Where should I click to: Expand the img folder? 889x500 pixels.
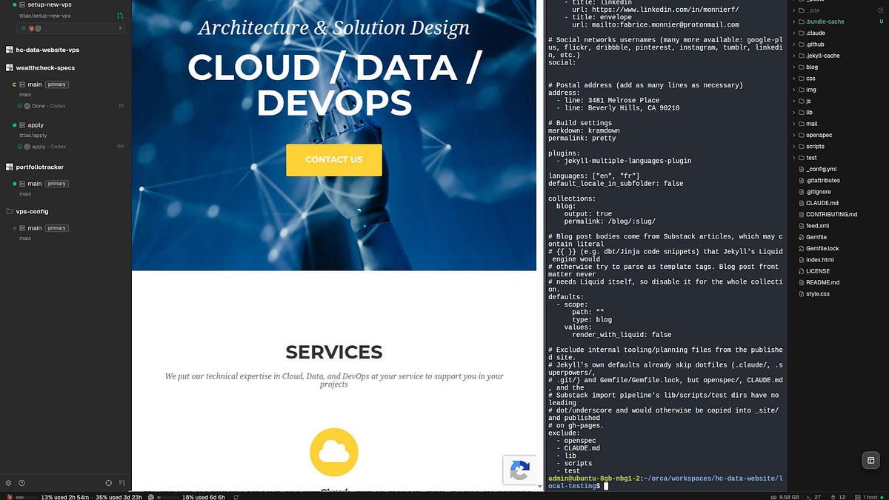coord(793,90)
